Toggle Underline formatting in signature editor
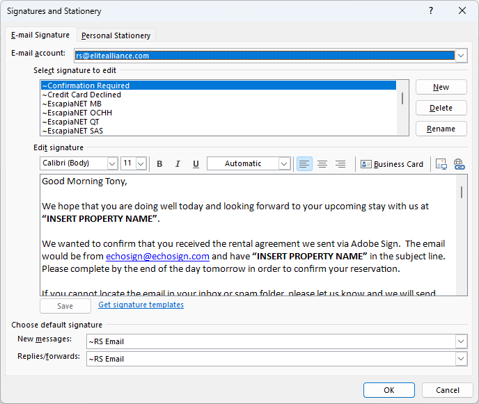This screenshot has height=404, width=479. [x=196, y=164]
